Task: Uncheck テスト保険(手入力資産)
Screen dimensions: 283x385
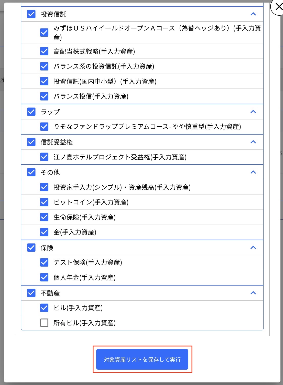Action: [x=44, y=262]
